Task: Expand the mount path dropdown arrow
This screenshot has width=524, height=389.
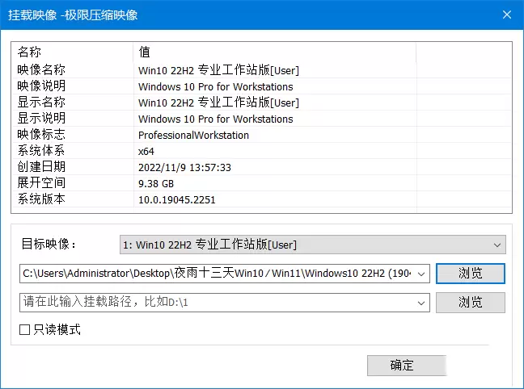Action: pos(421,303)
